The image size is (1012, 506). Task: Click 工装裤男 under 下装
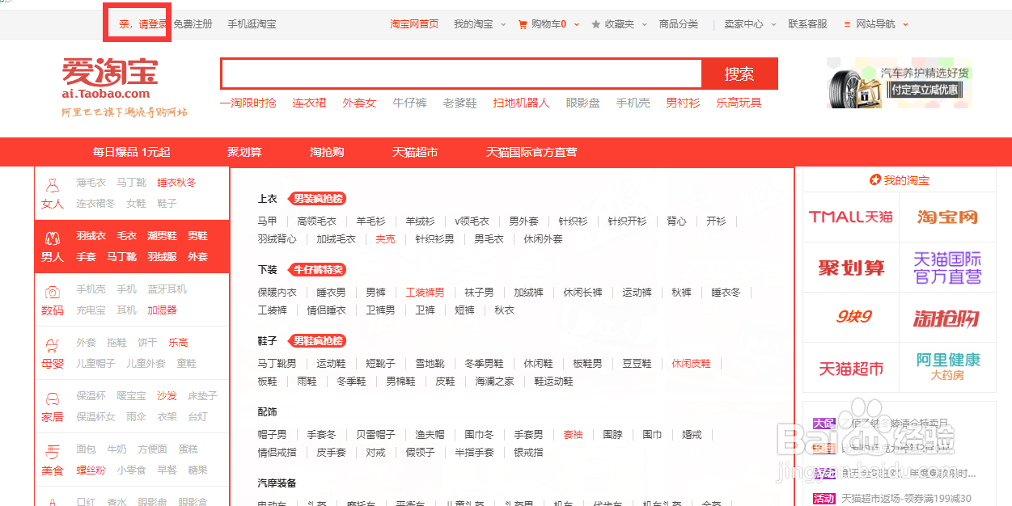(x=425, y=293)
